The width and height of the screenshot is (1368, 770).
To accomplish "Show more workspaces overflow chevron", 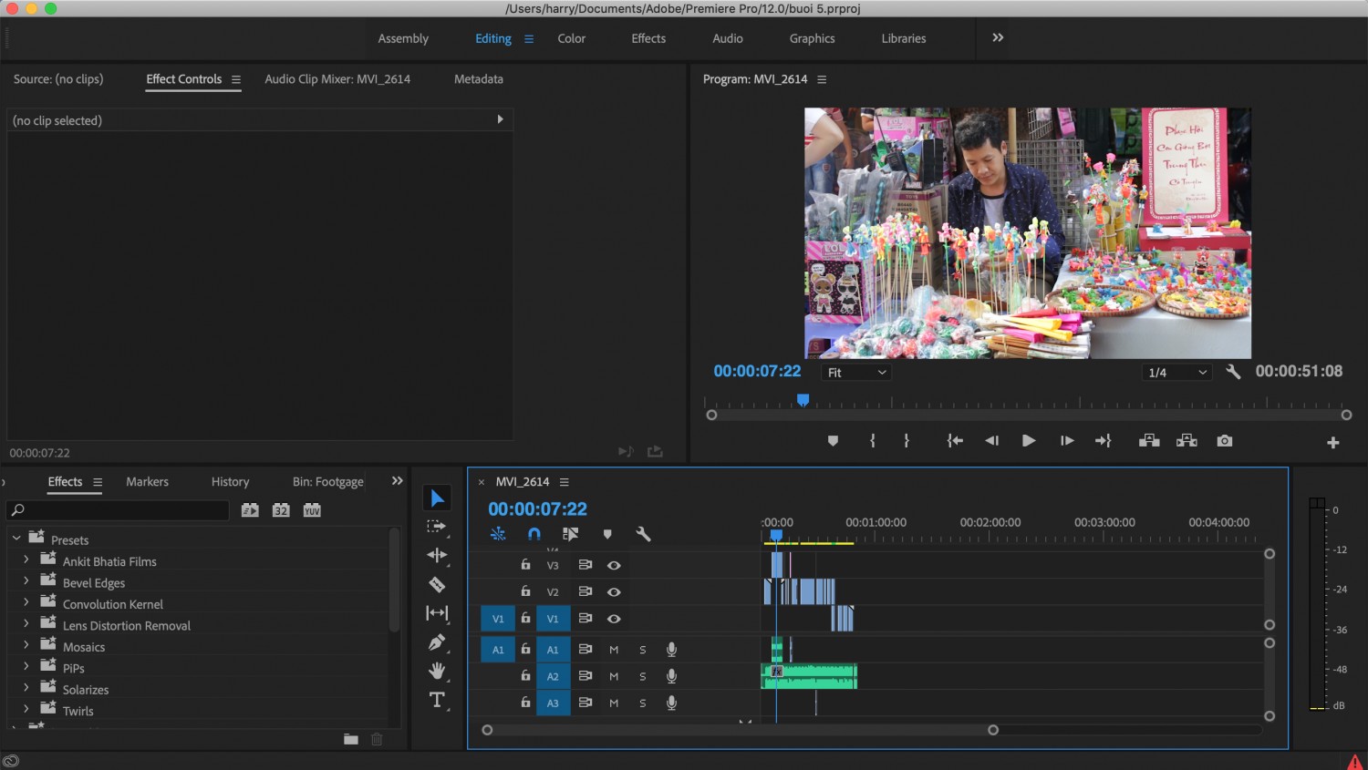I will (x=998, y=37).
